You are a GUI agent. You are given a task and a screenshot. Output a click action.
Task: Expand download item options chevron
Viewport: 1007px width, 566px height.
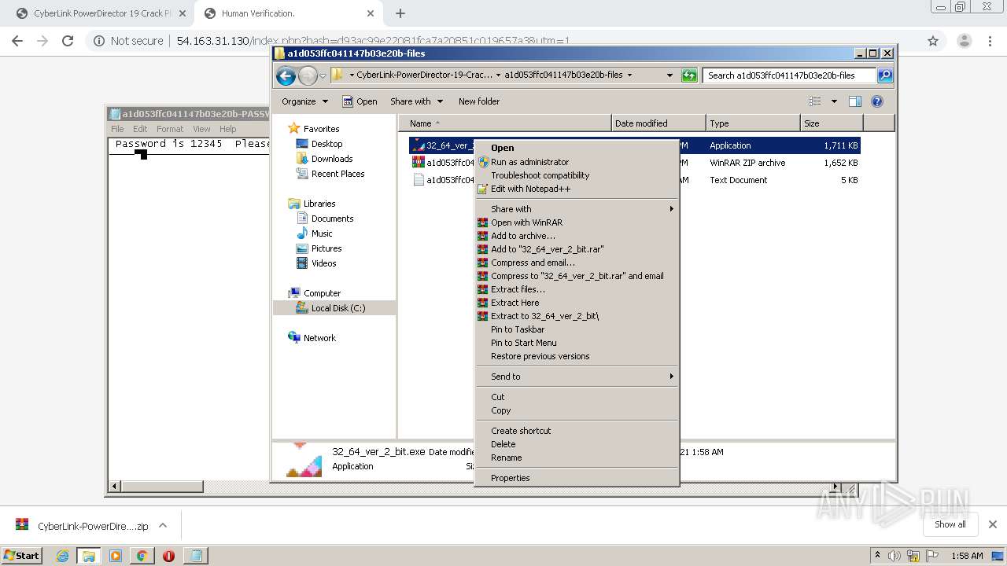click(x=163, y=526)
